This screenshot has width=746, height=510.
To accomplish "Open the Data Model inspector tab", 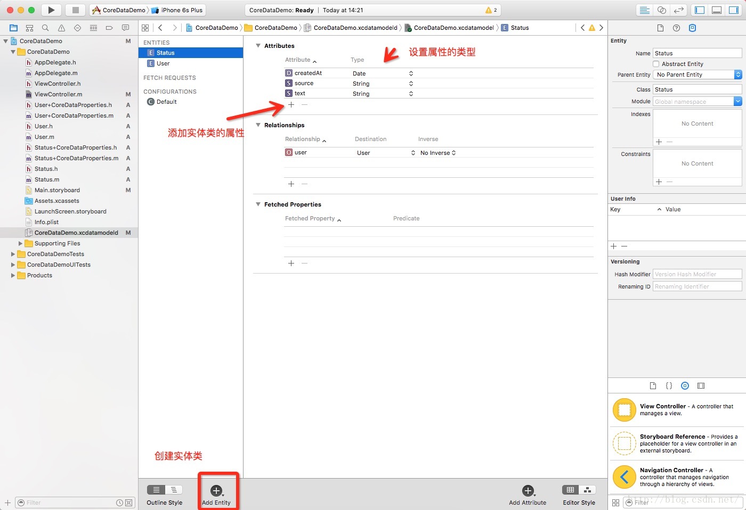I will [x=692, y=28].
